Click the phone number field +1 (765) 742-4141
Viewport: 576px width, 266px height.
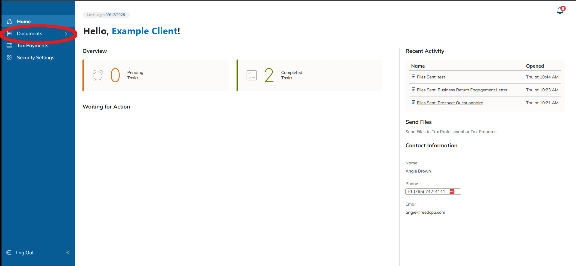point(433,192)
